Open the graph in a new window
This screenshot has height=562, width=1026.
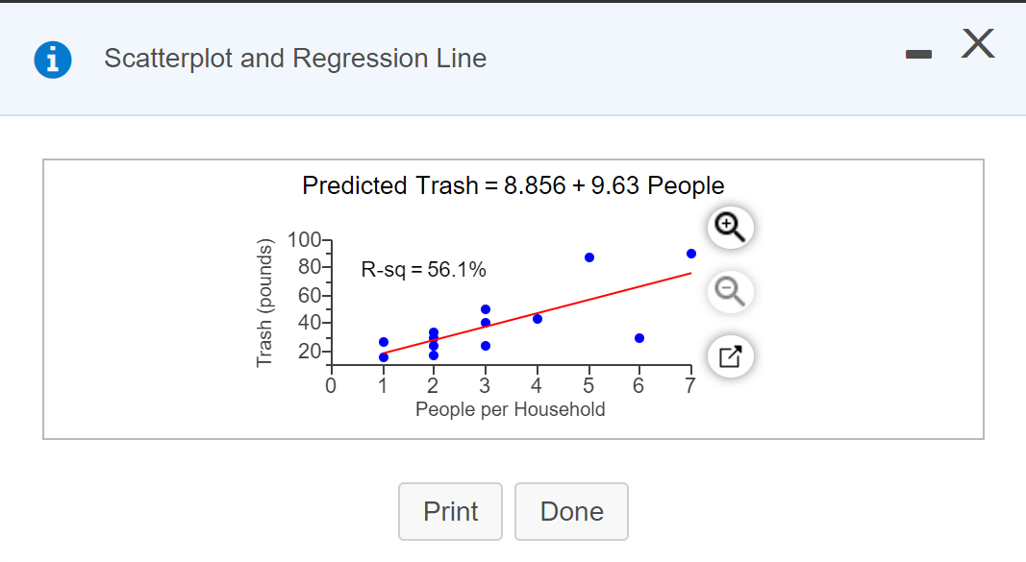730,356
